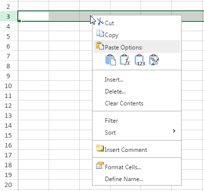Select row header 14

[8, 125]
